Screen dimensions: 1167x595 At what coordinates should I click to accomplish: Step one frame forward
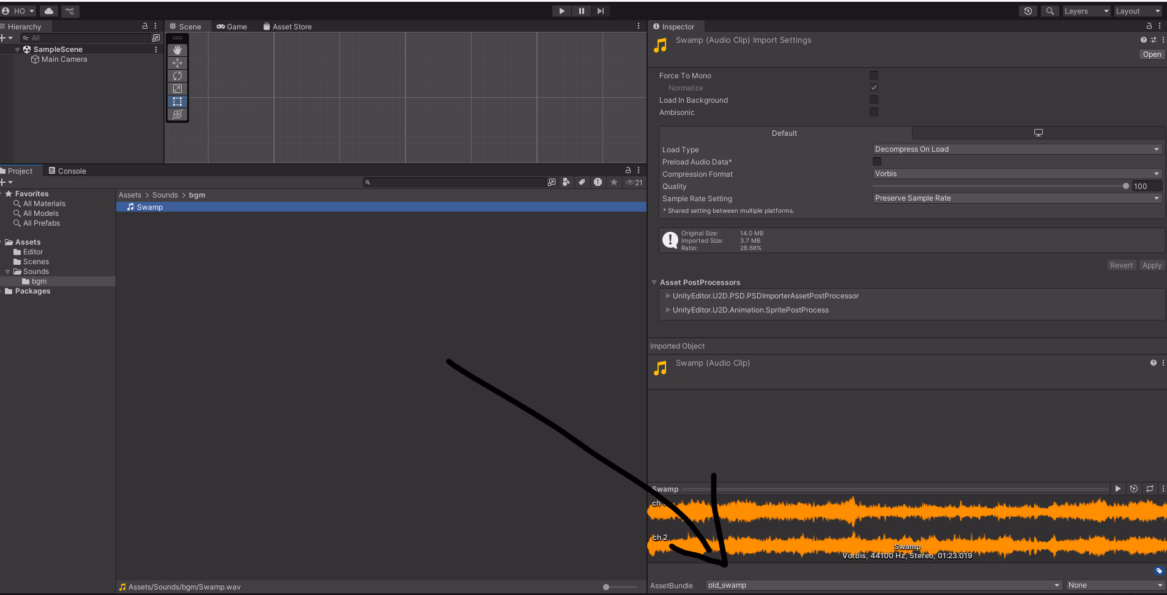[600, 11]
